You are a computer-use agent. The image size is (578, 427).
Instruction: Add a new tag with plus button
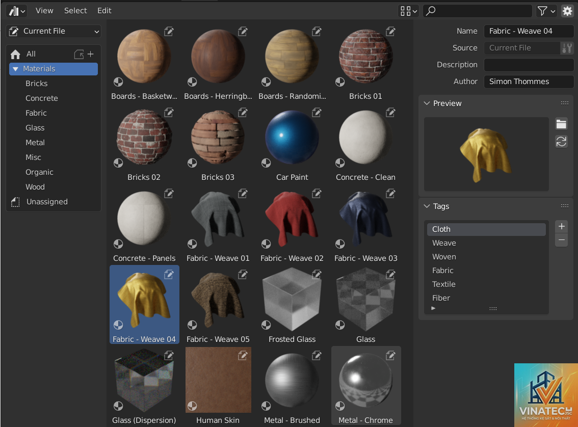(561, 227)
